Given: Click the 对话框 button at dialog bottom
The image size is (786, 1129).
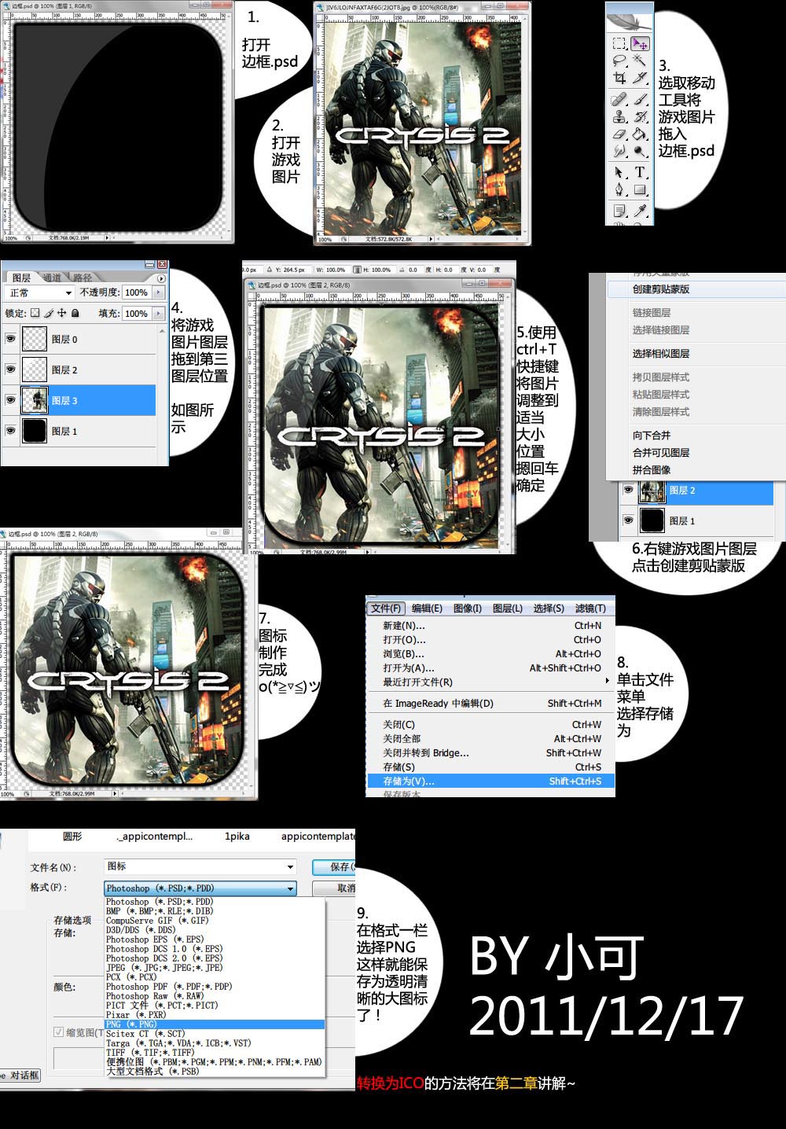Looking at the screenshot, I should coord(20,1076).
